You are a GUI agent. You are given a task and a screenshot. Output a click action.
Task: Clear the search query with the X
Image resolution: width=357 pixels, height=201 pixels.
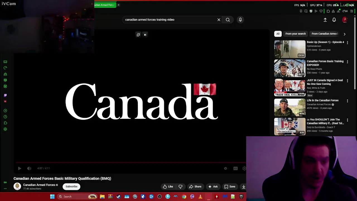[x=219, y=20]
